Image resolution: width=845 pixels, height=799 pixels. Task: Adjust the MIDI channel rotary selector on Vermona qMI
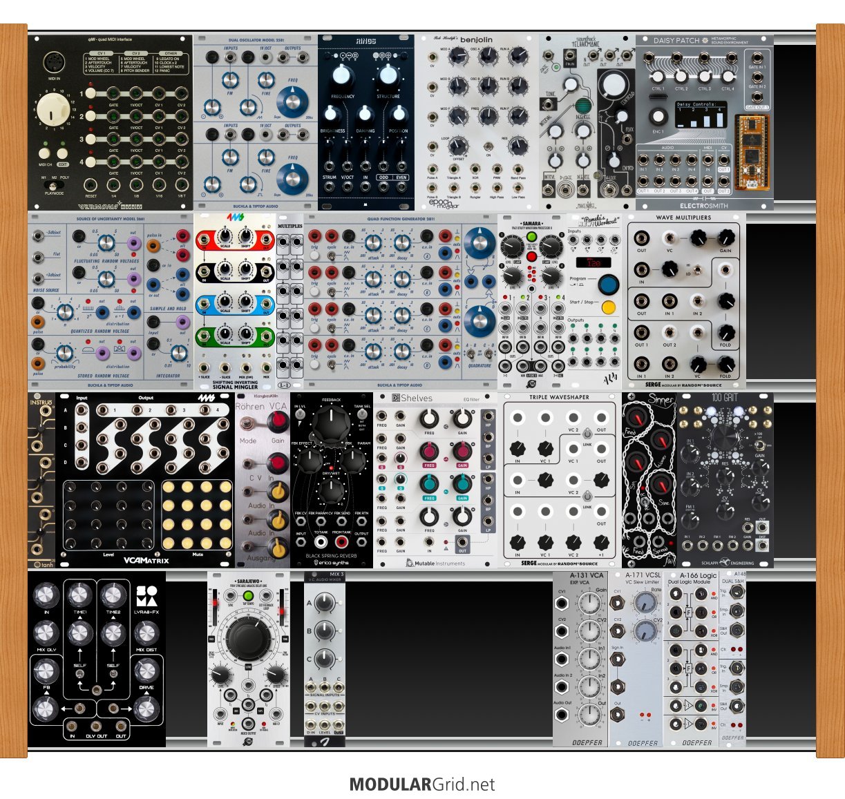(53, 110)
